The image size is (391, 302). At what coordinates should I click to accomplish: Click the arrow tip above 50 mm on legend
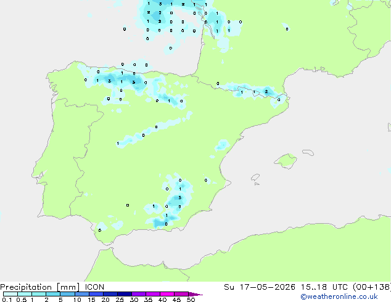[x=196, y=295]
